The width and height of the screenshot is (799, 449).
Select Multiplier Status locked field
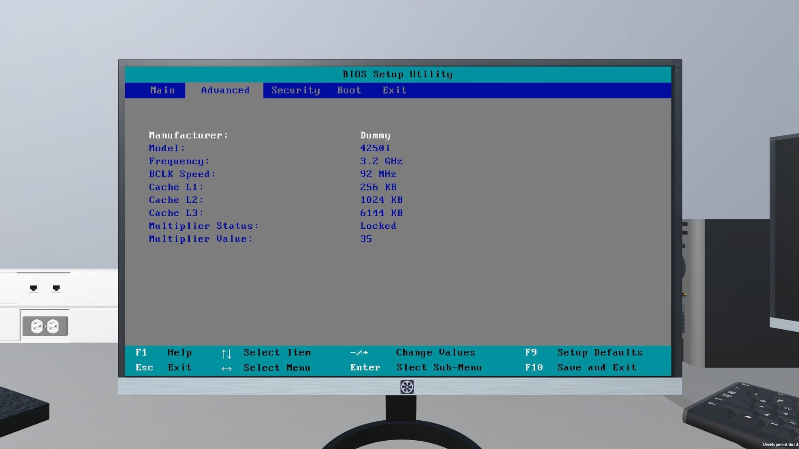379,225
